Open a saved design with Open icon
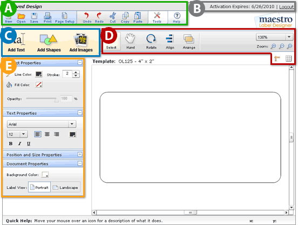 pos(21,18)
